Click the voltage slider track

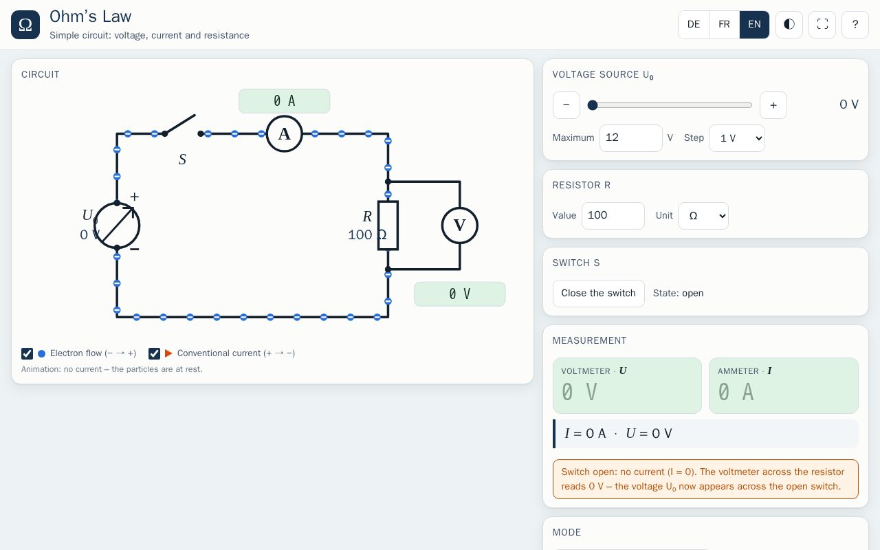[x=670, y=105]
